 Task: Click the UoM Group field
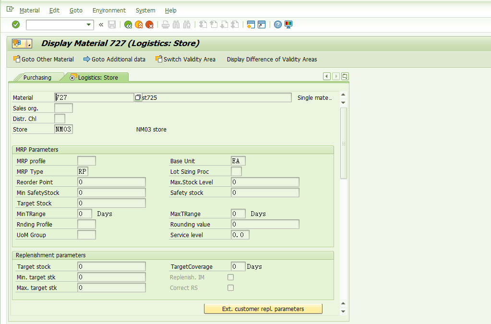(x=86, y=235)
